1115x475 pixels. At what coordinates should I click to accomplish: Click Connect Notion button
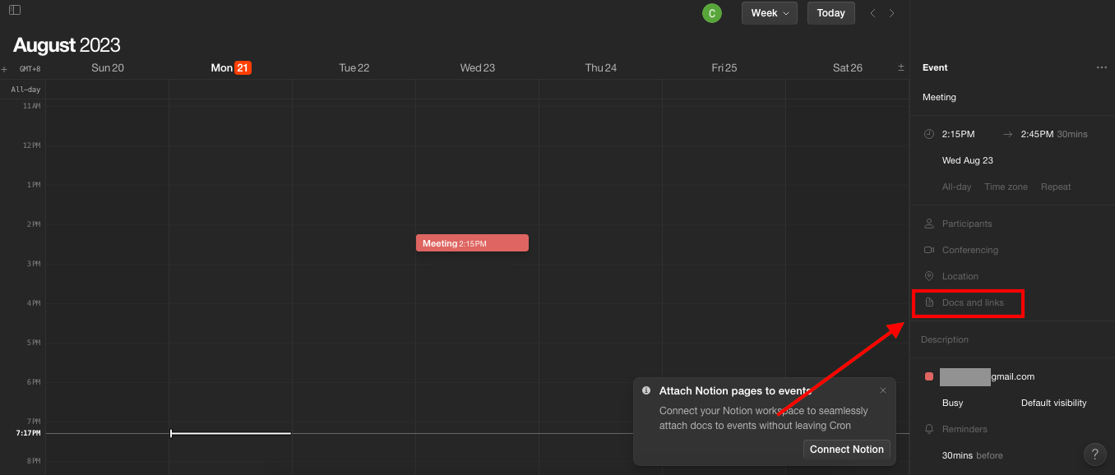coord(846,449)
